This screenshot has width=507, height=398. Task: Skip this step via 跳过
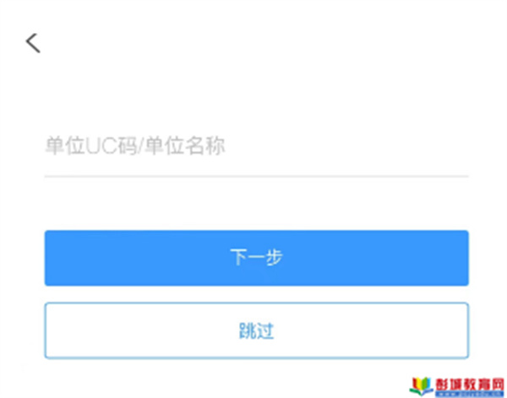(x=256, y=330)
